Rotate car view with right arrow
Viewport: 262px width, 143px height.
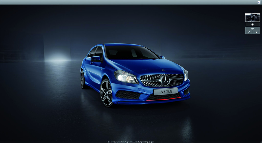click(256, 32)
